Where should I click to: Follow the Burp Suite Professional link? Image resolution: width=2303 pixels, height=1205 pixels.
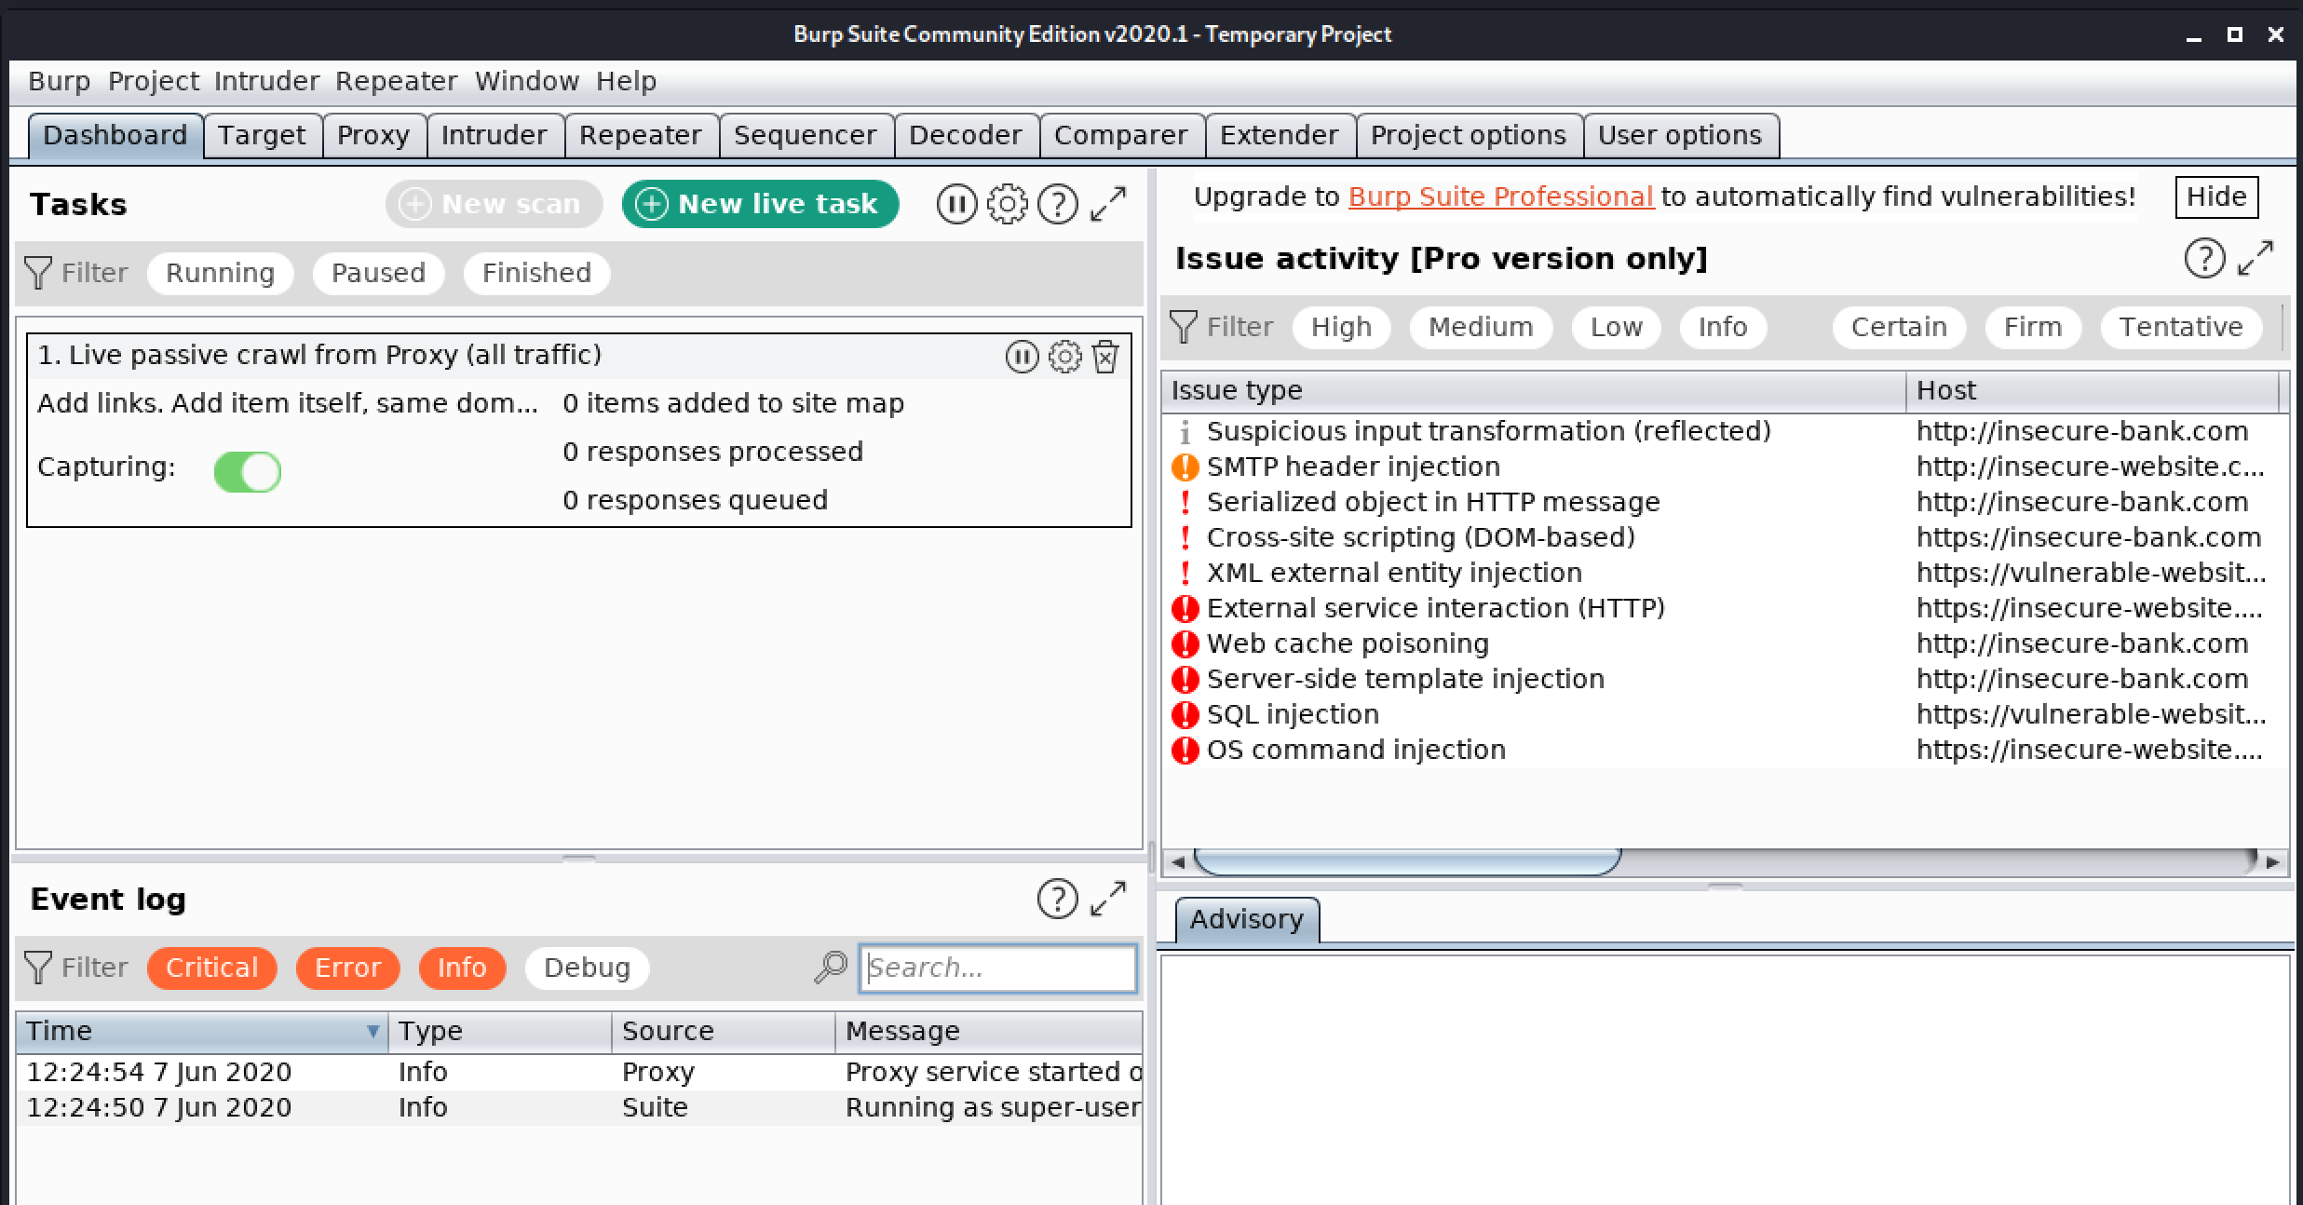pos(1500,196)
